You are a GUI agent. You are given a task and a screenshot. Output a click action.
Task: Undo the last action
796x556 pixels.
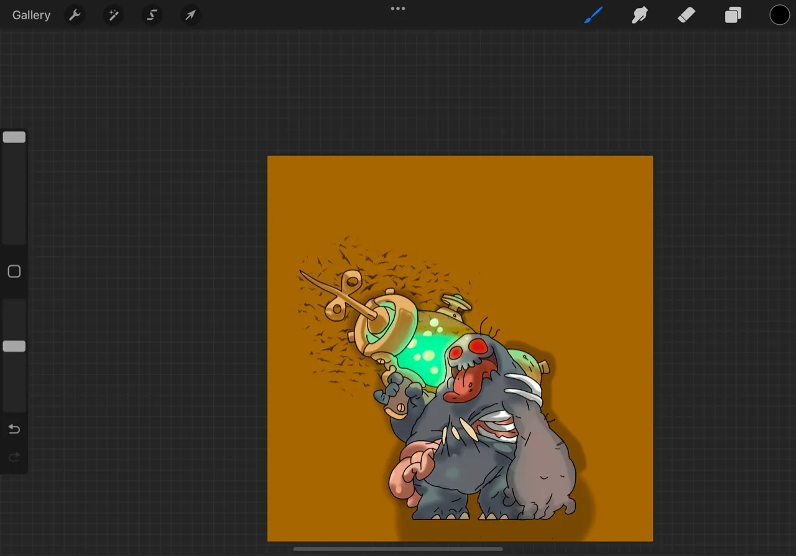coord(14,429)
